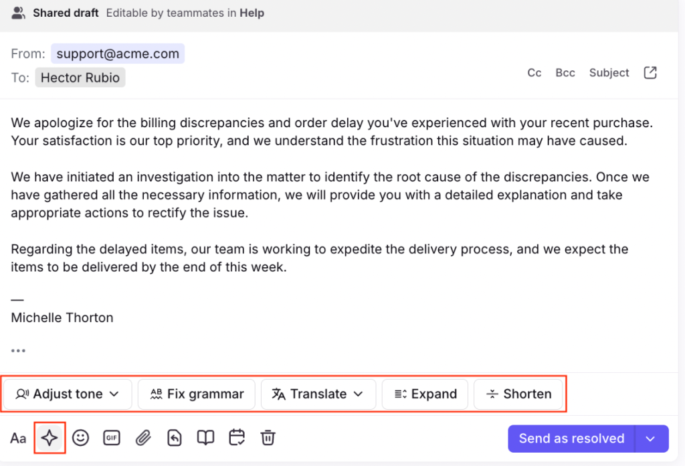Pop out the draft into new window
685x466 pixels.
pyautogui.click(x=650, y=73)
